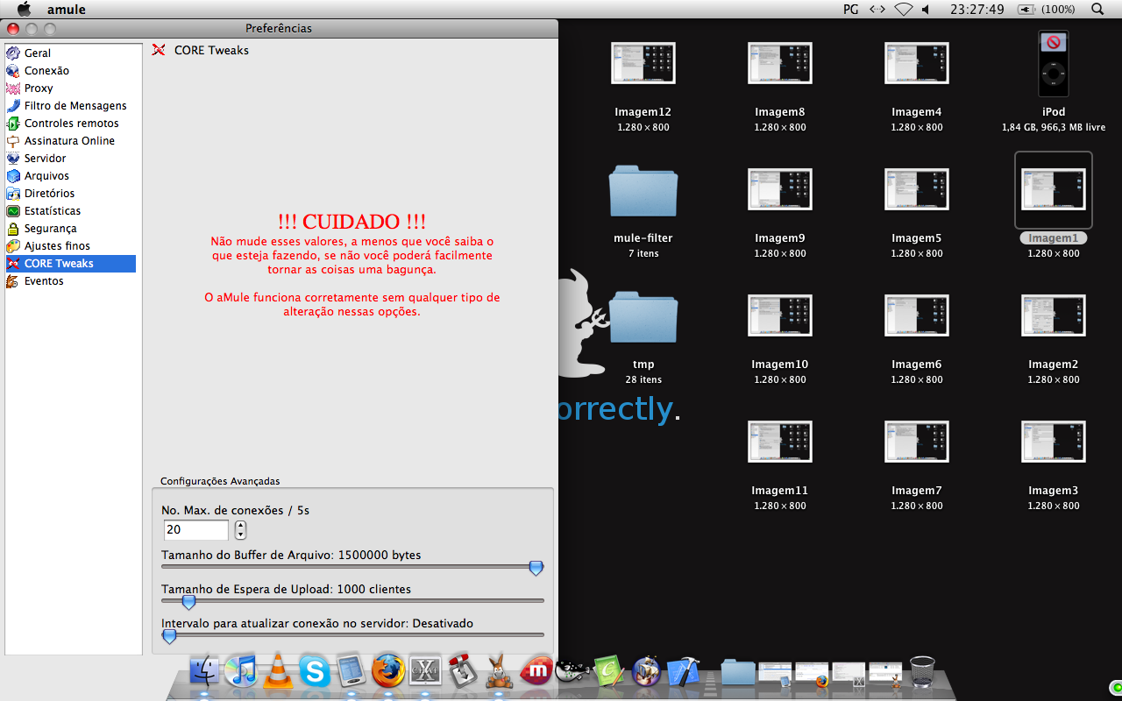1122x701 pixels.
Task: Show the Estatísticas preferences
Action: tap(52, 211)
